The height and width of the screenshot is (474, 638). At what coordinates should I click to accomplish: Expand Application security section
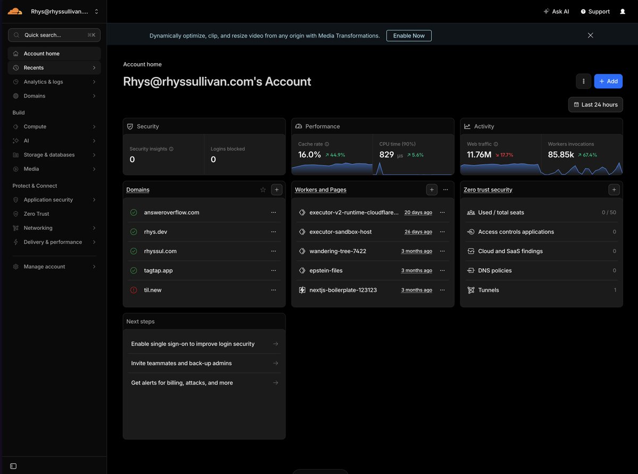[54, 200]
